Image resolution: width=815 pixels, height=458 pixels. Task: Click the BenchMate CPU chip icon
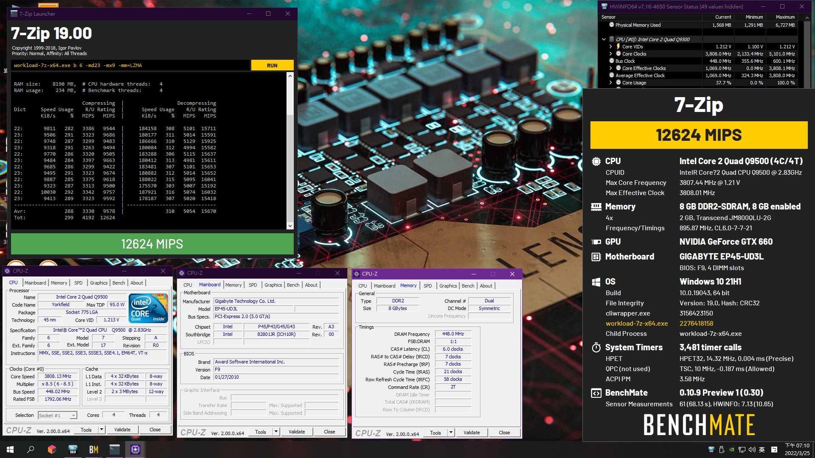[x=596, y=162]
